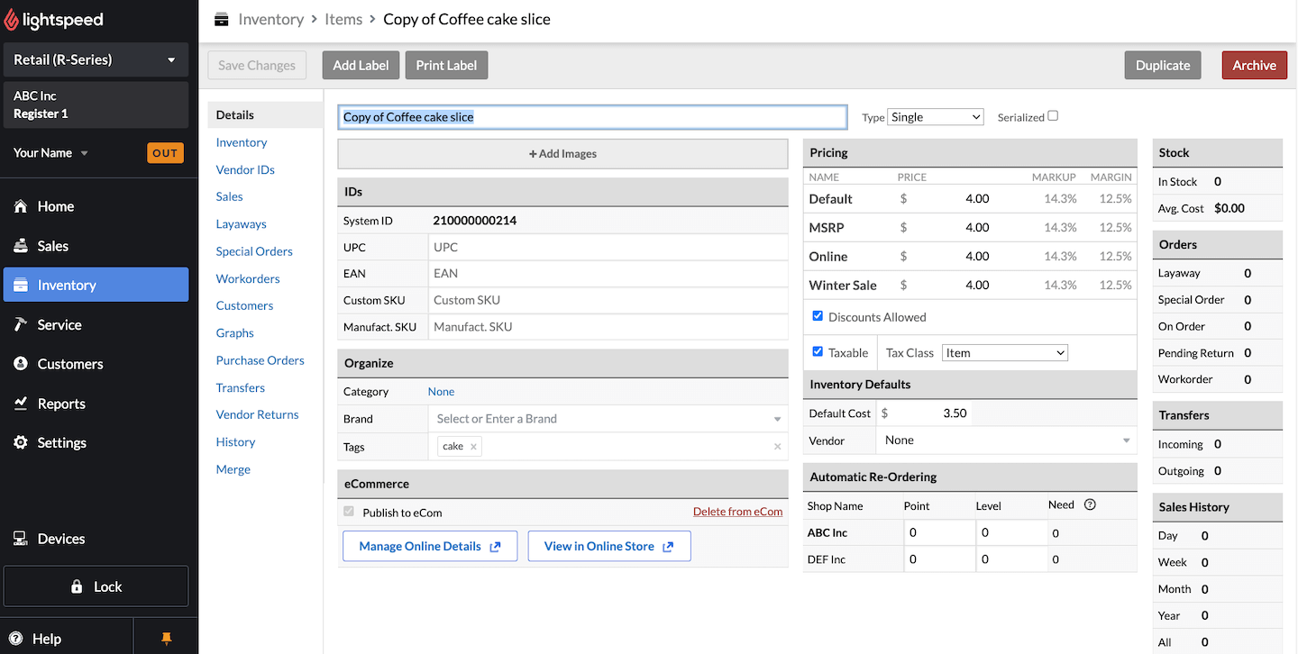Screen dimensions: 1298x654
Task: Click the Add Images button
Action: point(563,154)
